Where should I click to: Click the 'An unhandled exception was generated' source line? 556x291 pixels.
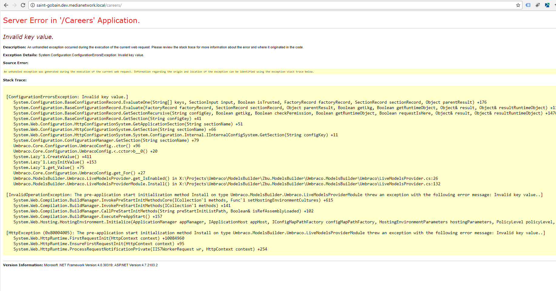tap(159, 72)
